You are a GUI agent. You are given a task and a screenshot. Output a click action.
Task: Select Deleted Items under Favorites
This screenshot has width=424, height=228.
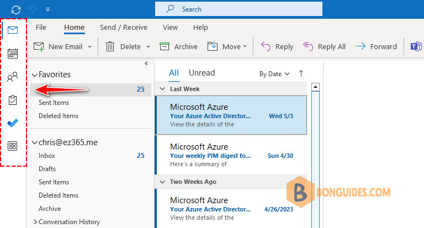(59, 116)
